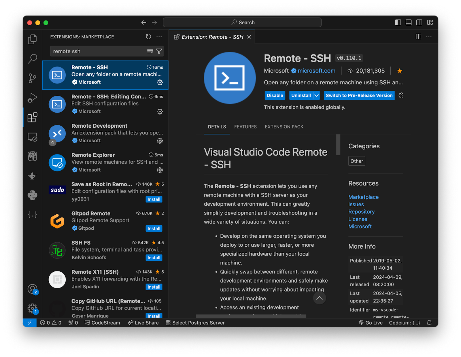
Task: Select the Other category tag
Action: point(357,161)
